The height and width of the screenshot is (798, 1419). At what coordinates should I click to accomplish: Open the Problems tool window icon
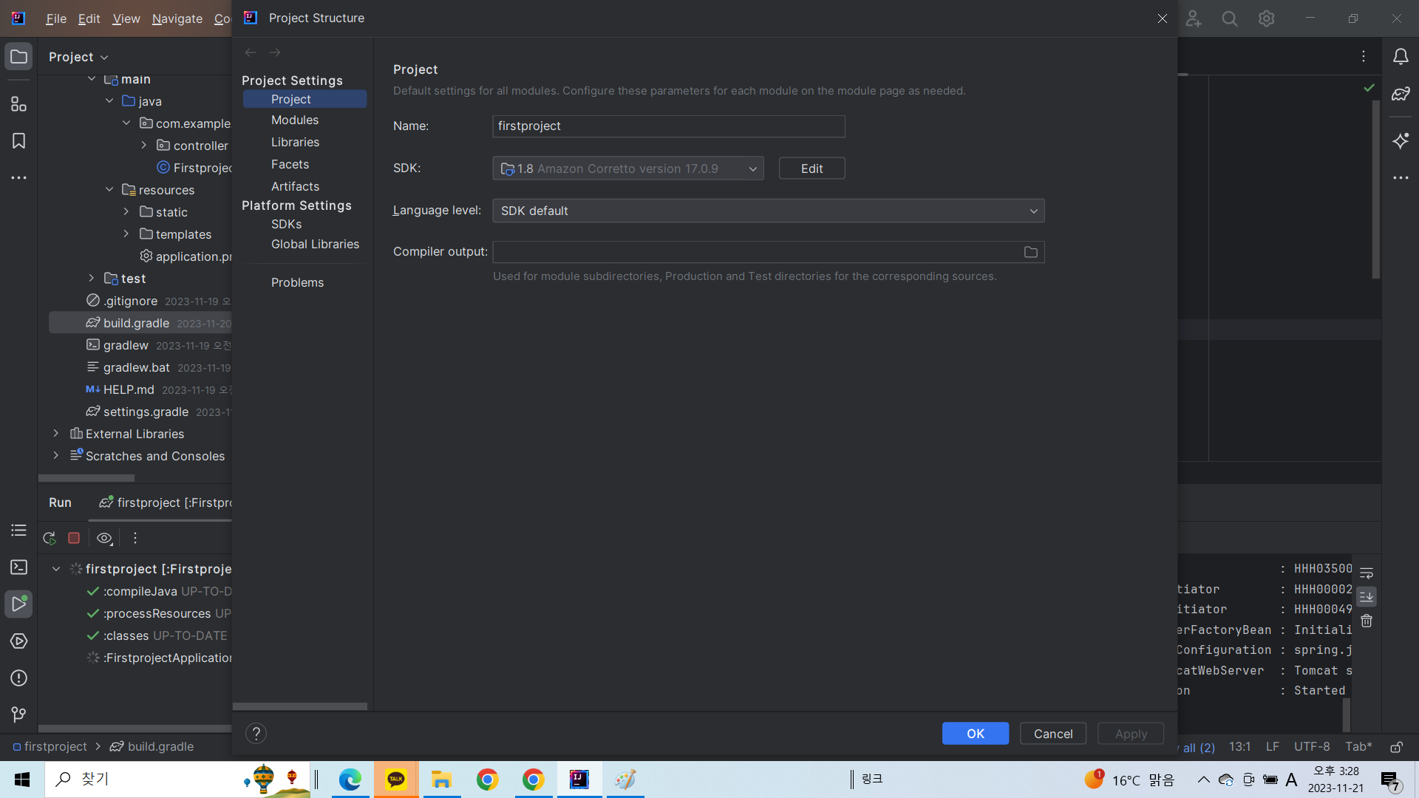(18, 678)
